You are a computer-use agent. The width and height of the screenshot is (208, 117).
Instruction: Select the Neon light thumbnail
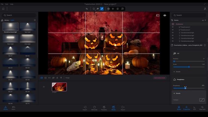pos(10,39)
